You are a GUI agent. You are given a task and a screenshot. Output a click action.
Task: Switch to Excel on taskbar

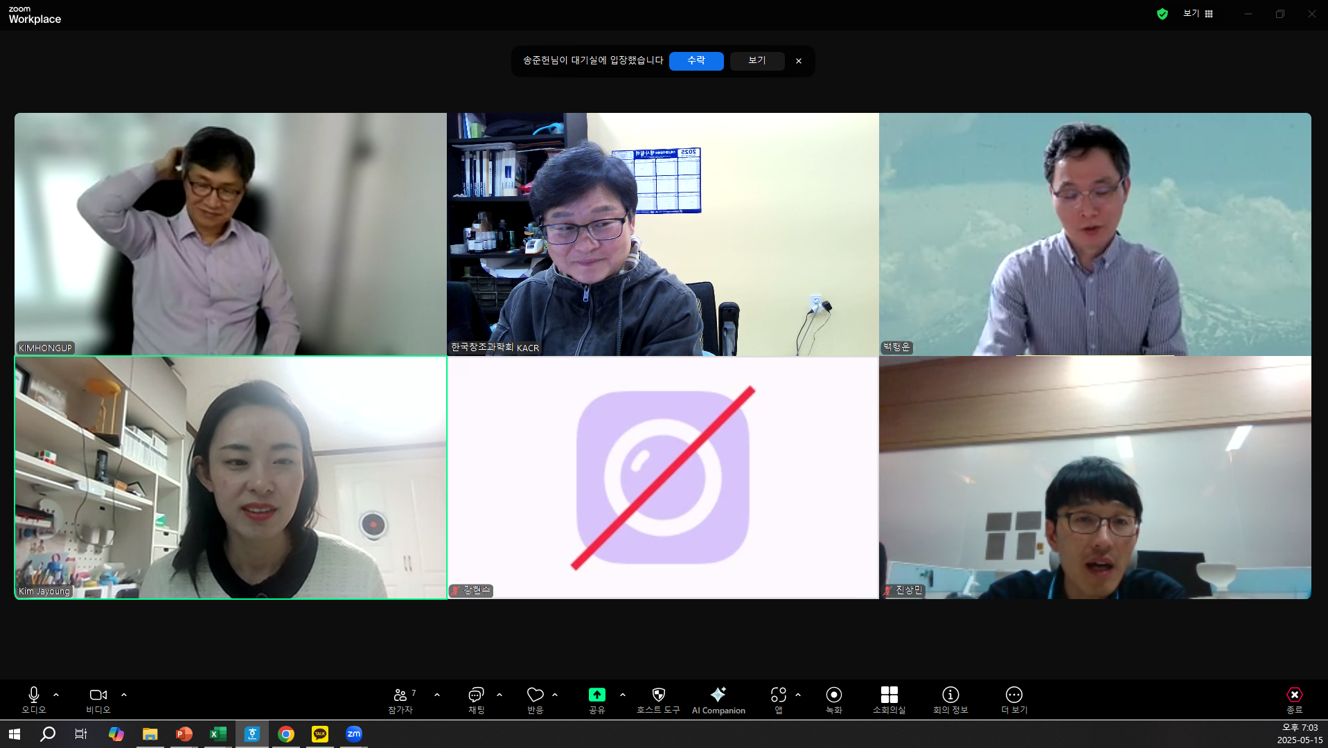coord(218,734)
